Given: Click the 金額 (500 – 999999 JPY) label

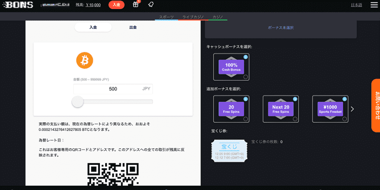Looking at the screenshot, I should click(x=91, y=79).
